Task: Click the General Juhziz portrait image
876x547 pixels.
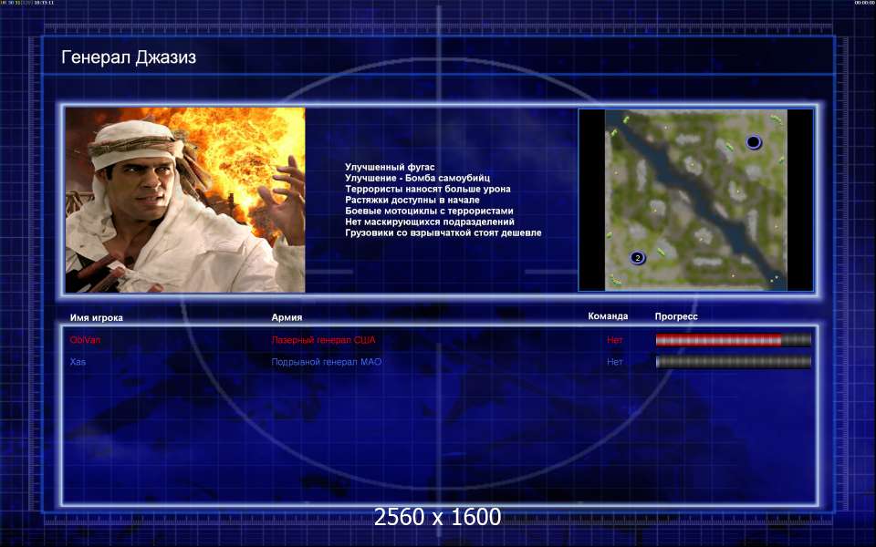Action: (185, 200)
